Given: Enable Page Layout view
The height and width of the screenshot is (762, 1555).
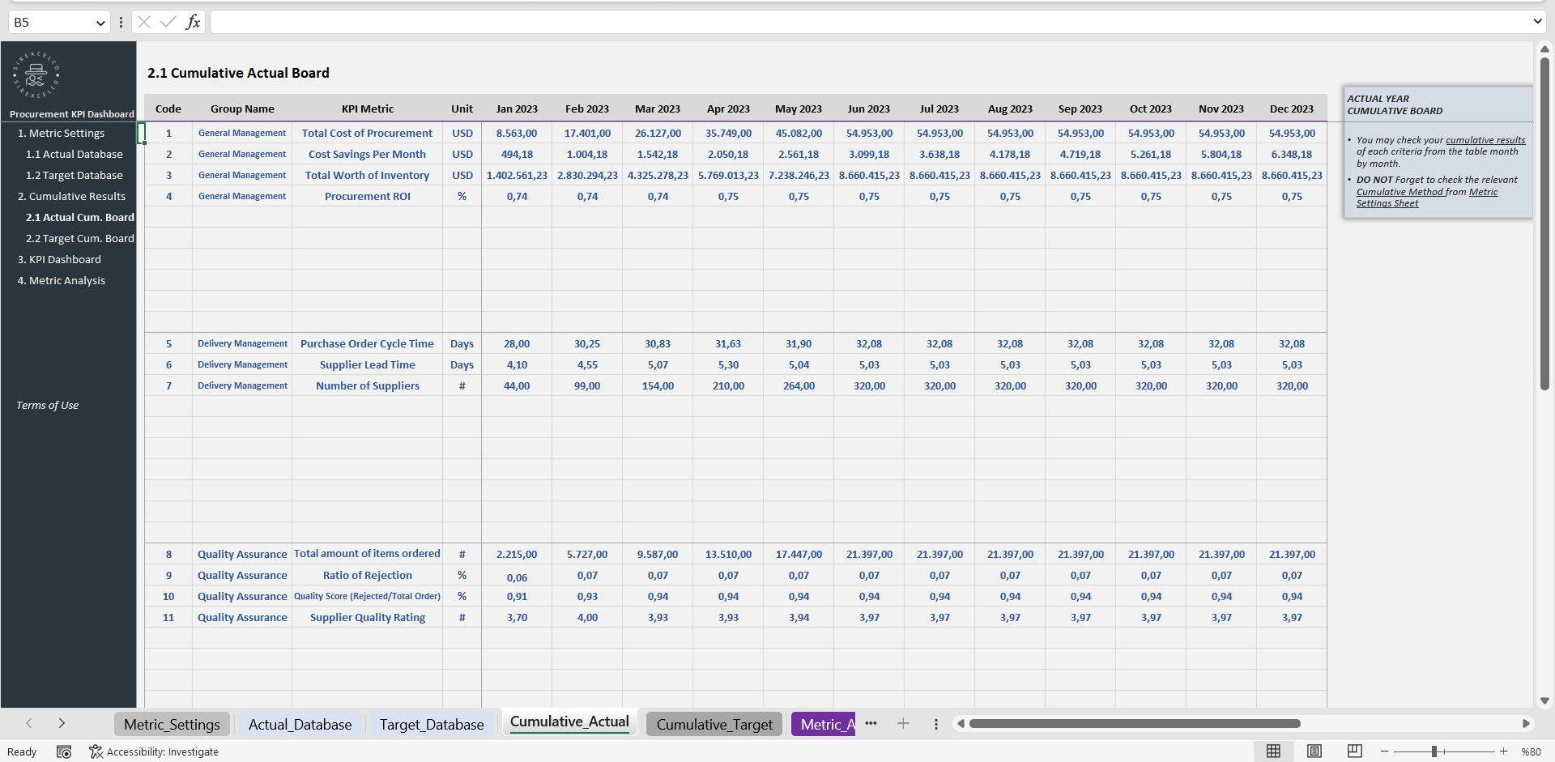Looking at the screenshot, I should (x=1314, y=751).
